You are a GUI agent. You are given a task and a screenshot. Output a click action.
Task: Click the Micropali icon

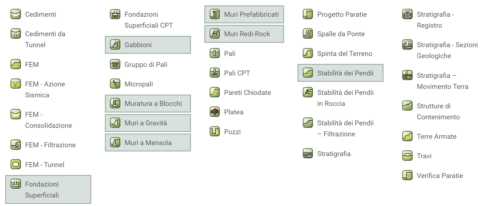click(x=115, y=84)
